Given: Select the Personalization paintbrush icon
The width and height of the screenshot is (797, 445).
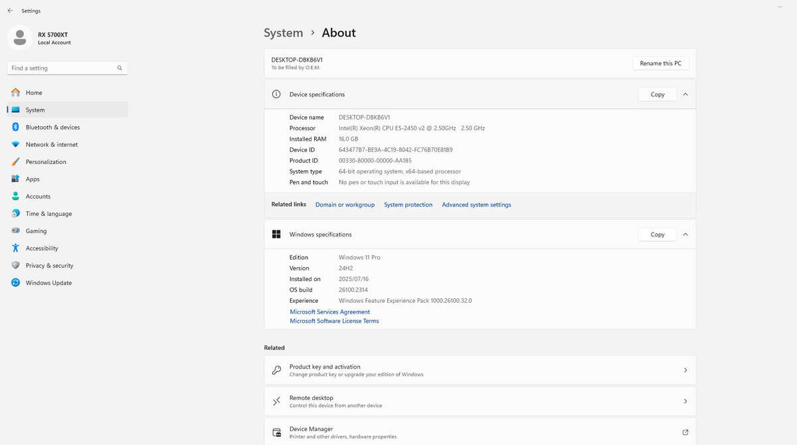Looking at the screenshot, I should pos(15,161).
